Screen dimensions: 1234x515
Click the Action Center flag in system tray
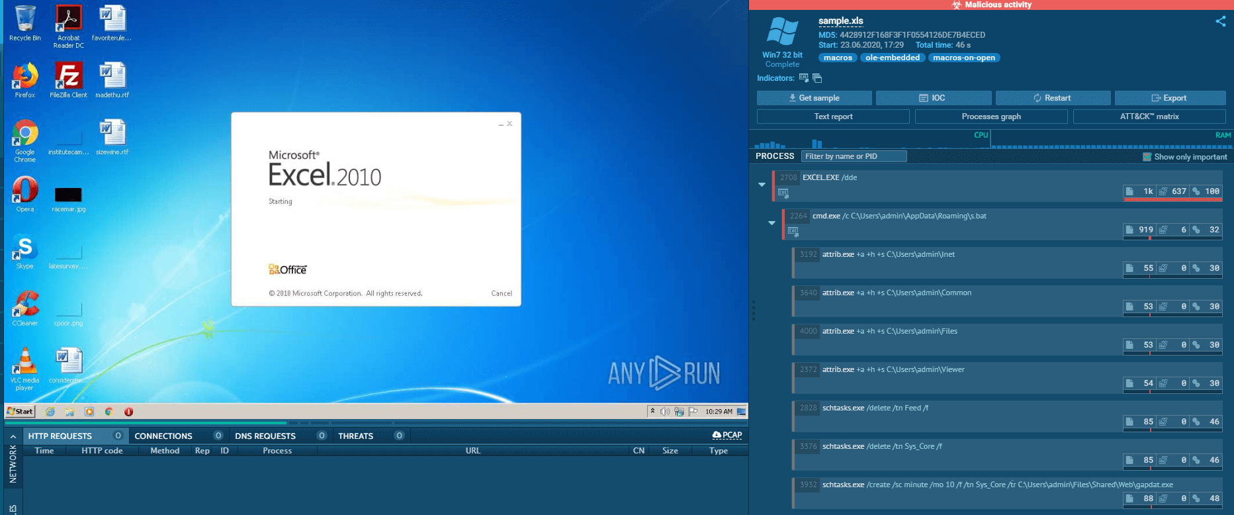(693, 412)
